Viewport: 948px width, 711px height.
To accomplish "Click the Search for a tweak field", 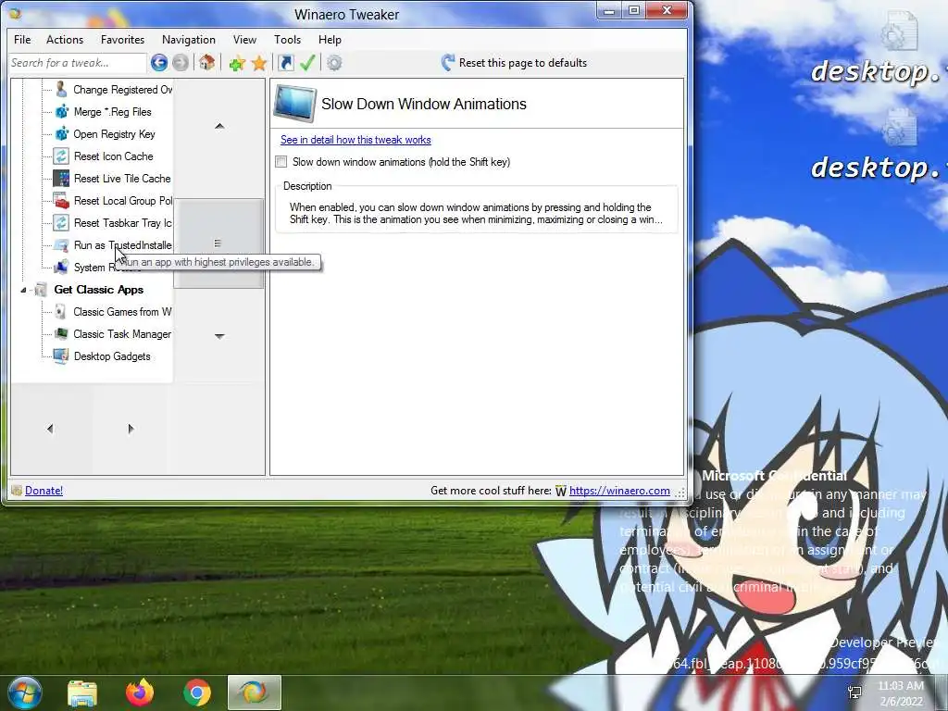I will 78,63.
